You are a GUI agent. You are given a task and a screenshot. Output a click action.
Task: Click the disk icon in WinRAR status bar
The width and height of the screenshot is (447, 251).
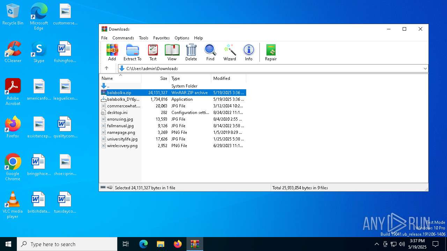click(103, 188)
